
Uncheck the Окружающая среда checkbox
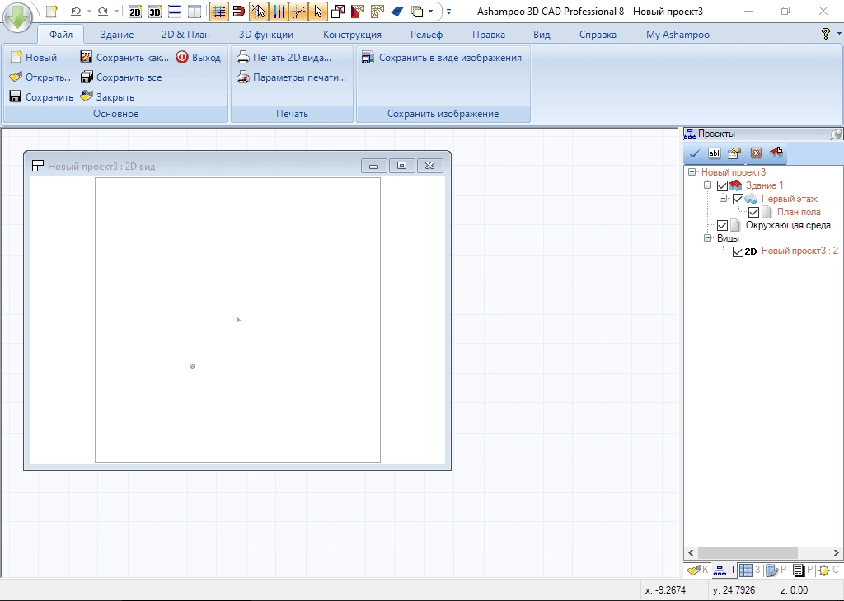click(722, 226)
